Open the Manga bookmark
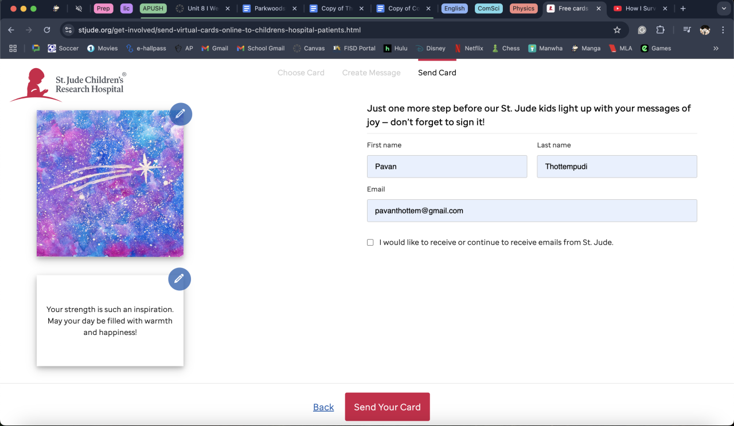 click(585, 48)
